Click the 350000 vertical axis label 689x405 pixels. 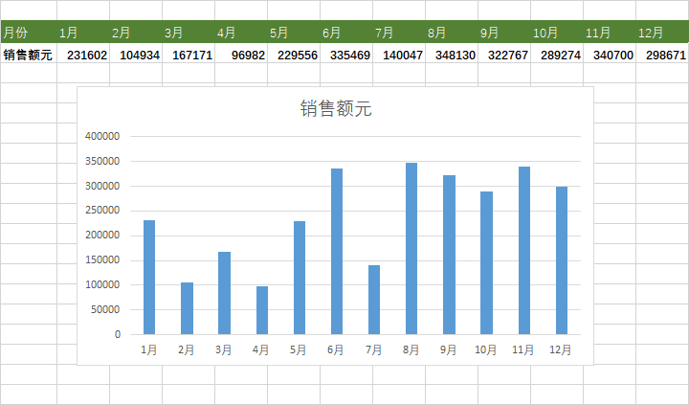pos(102,162)
